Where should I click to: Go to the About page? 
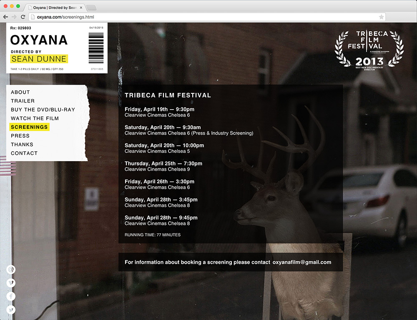point(20,92)
